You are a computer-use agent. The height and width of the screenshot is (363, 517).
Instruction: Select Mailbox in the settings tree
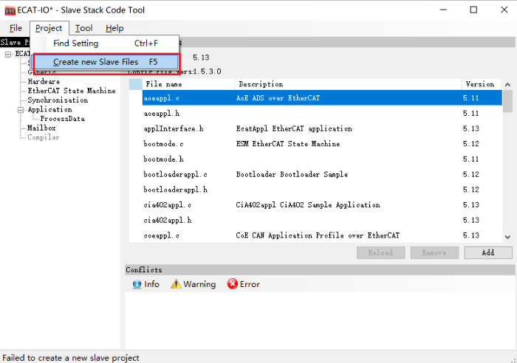click(x=41, y=128)
